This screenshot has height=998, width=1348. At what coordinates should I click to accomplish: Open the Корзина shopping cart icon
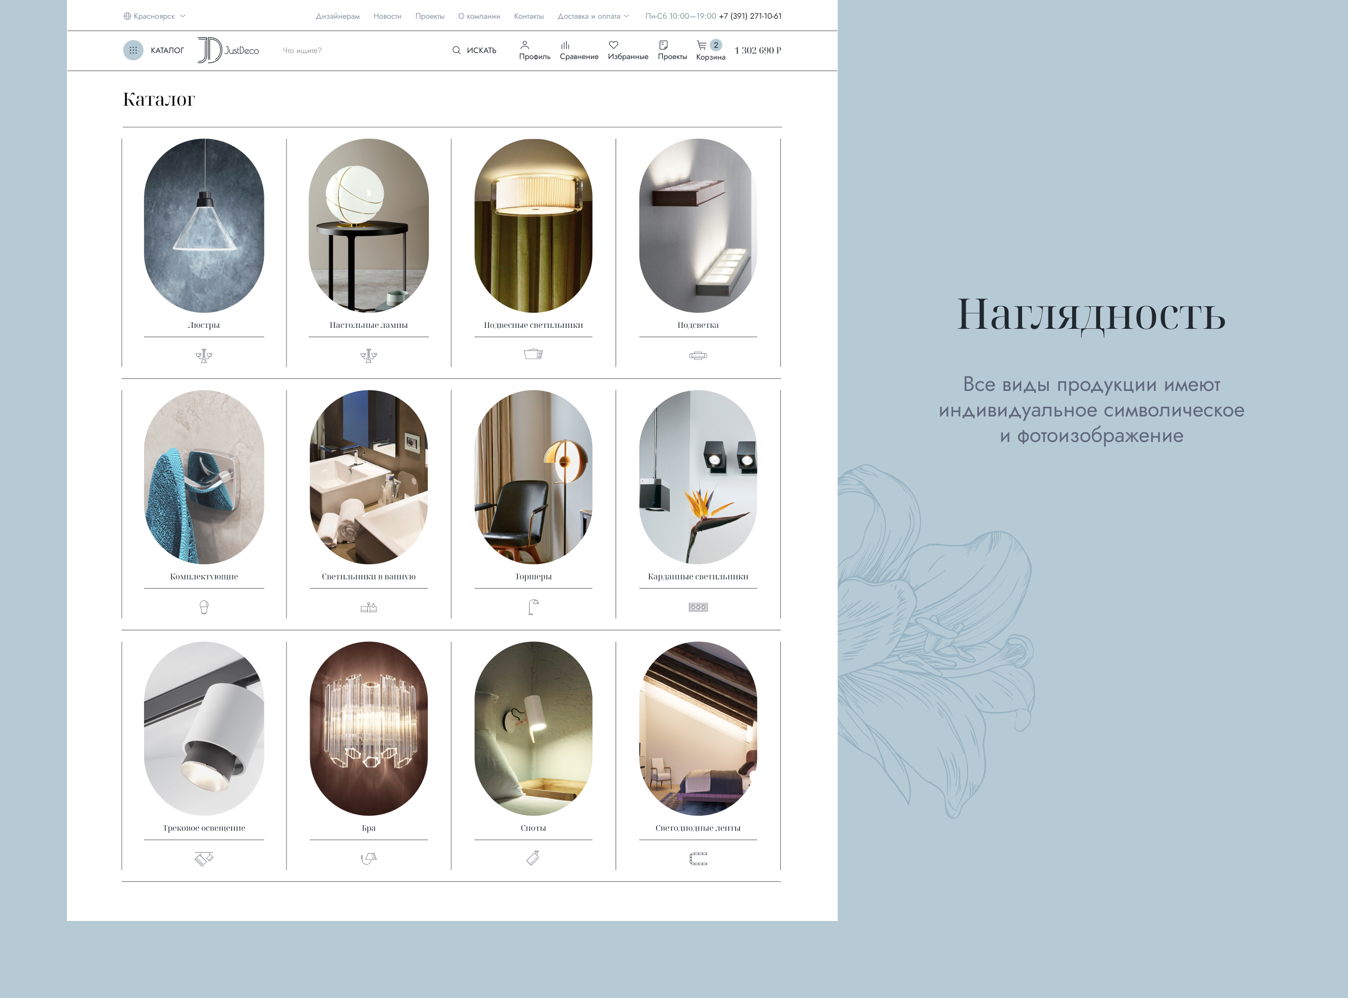(701, 45)
